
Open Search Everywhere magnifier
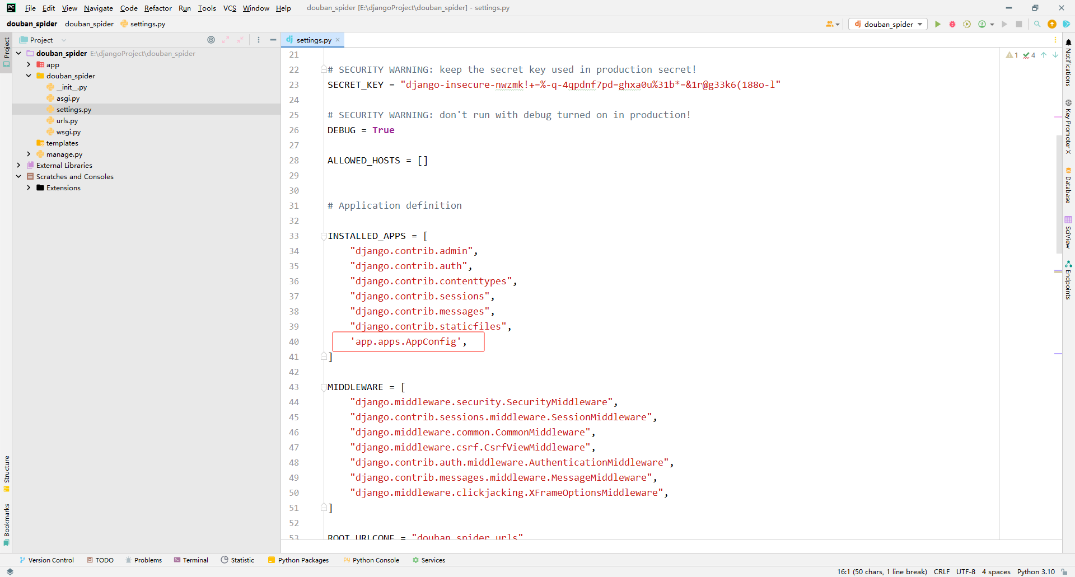click(1037, 24)
